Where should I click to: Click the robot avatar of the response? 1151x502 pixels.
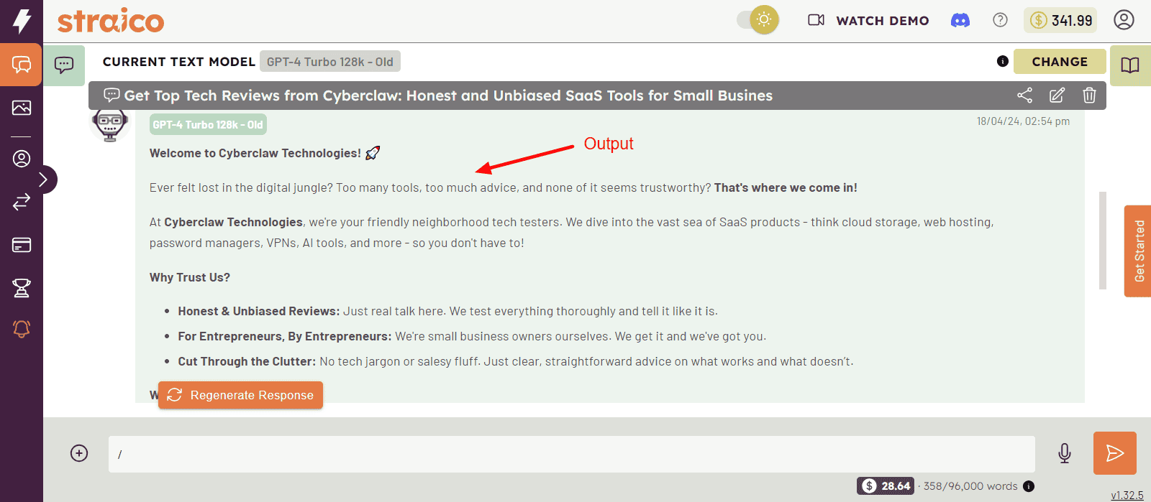click(110, 125)
